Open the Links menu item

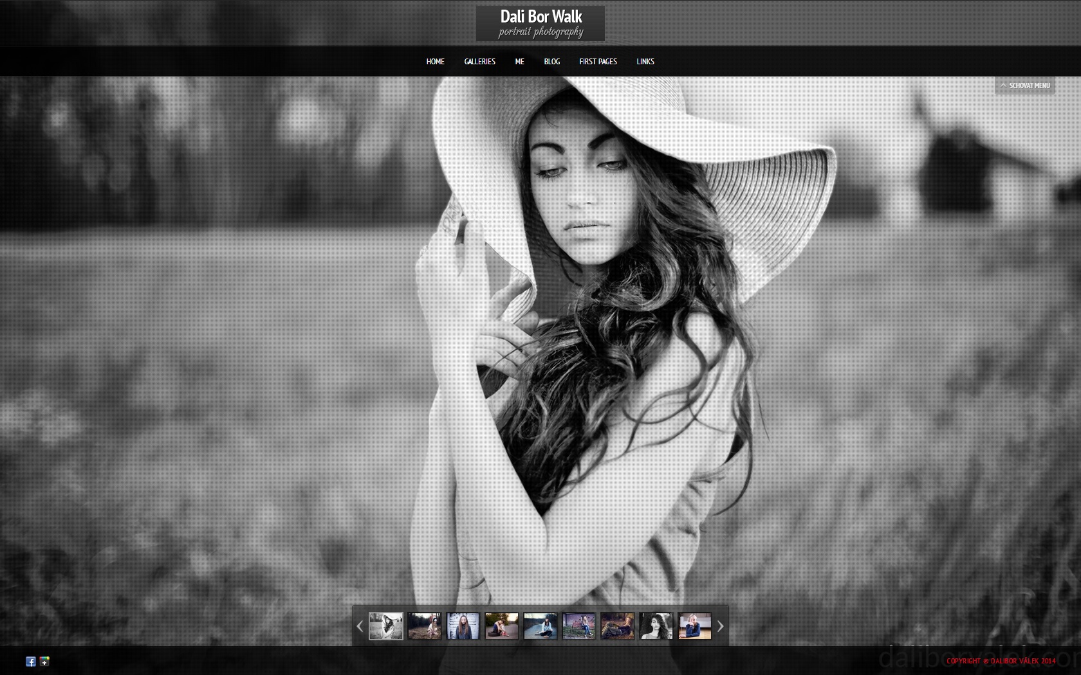645,62
